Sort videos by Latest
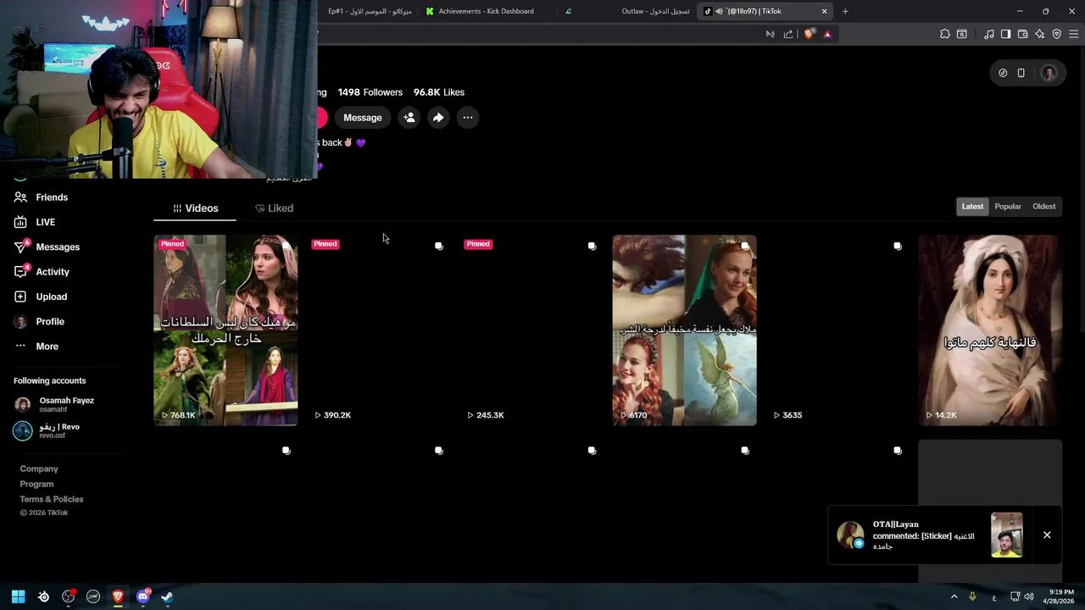 pyautogui.click(x=972, y=207)
